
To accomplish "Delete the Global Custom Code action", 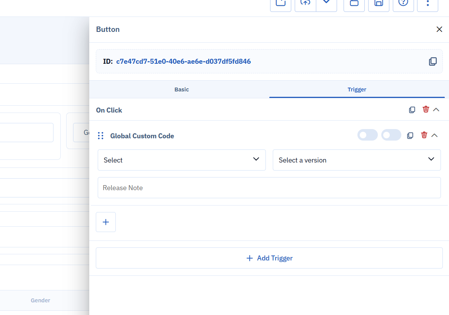I will 424,135.
